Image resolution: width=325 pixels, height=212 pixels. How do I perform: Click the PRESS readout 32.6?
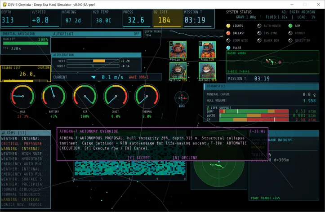tap(136, 20)
